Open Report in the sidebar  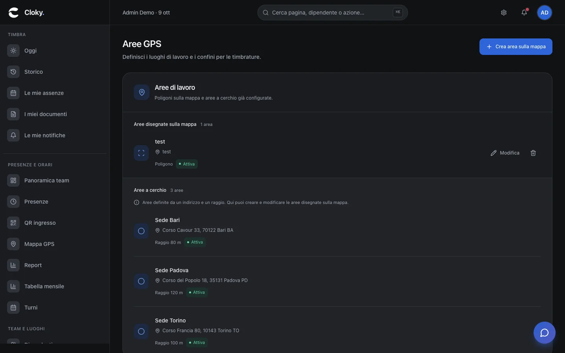point(55,265)
